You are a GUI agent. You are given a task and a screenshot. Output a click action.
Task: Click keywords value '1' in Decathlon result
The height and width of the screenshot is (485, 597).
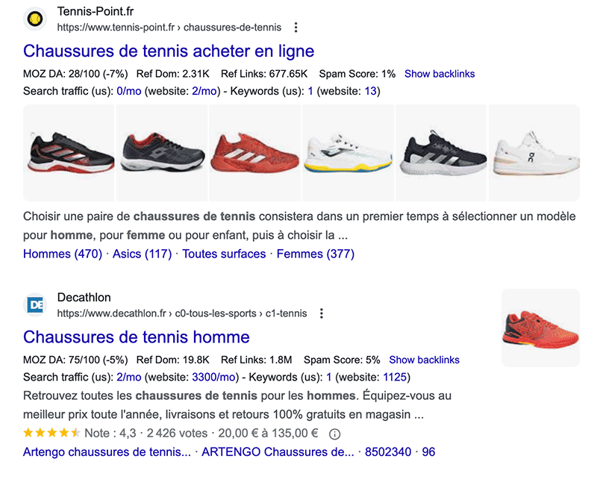[x=329, y=378]
